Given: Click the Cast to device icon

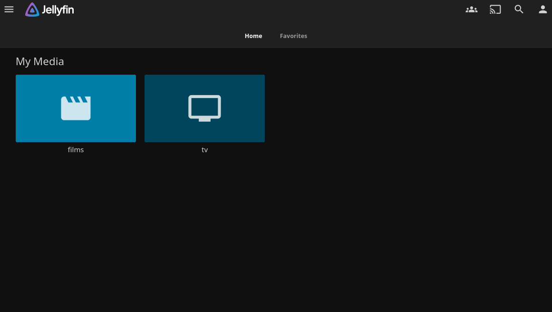Looking at the screenshot, I should [x=495, y=10].
